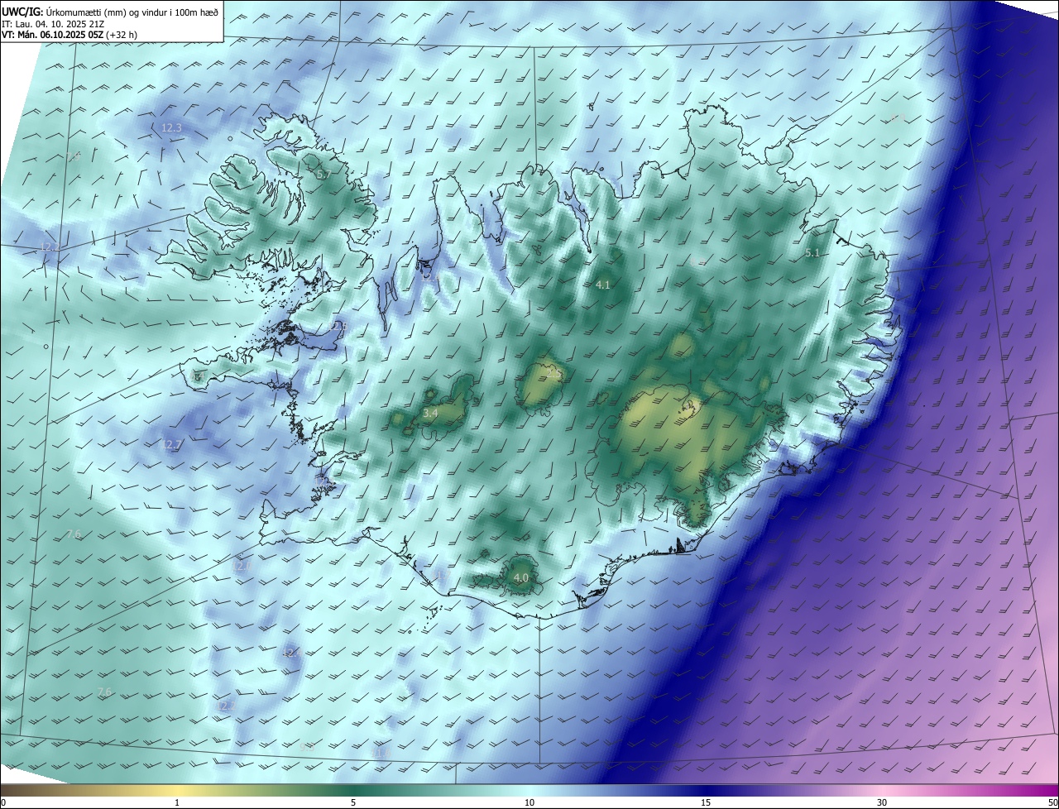
Task: Click the title 'UWC/IG: Úrkomumætti (mm) og vindur'
Action: point(110,12)
